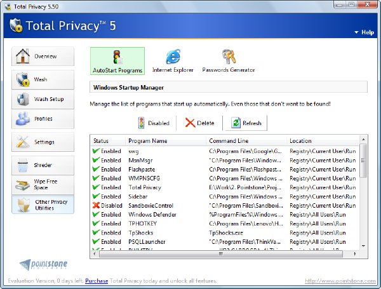
Task: Click green check icon for Windows Defender
Action: tap(96, 215)
